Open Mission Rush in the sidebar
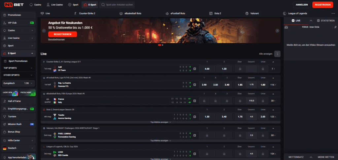The height and width of the screenshot is (160, 338). [18, 124]
